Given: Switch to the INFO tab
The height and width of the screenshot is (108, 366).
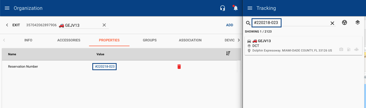Looking at the screenshot, I should coord(28,40).
